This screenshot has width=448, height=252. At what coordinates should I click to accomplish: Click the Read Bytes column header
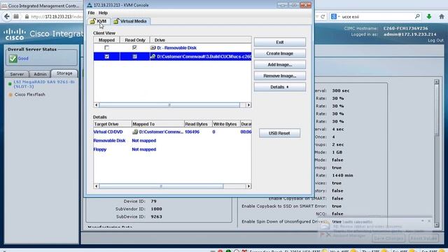(198, 124)
